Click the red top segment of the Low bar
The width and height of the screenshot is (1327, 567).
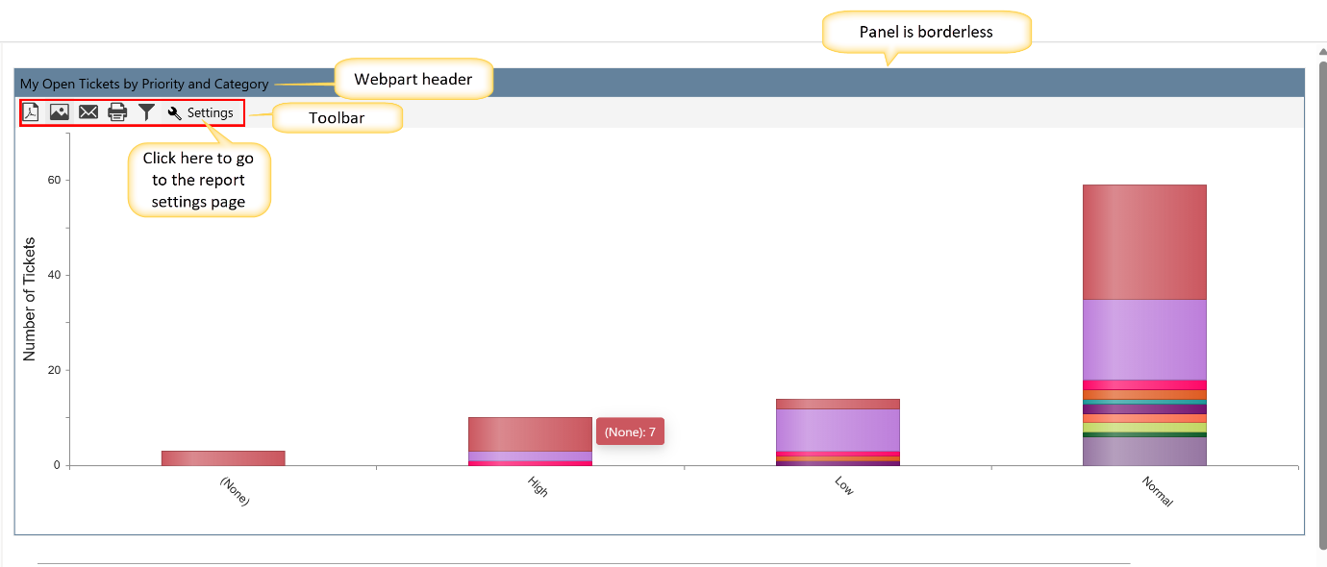click(838, 404)
